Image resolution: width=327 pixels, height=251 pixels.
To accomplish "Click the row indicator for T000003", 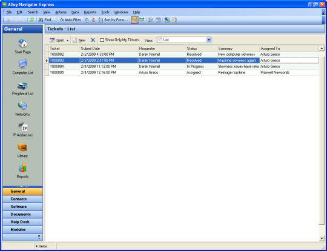I will click(47, 61).
